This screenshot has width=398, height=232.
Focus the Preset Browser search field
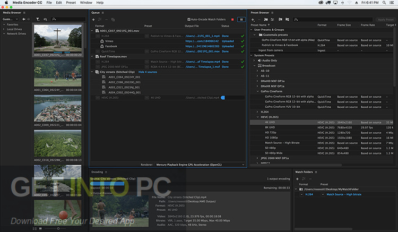click(333, 20)
